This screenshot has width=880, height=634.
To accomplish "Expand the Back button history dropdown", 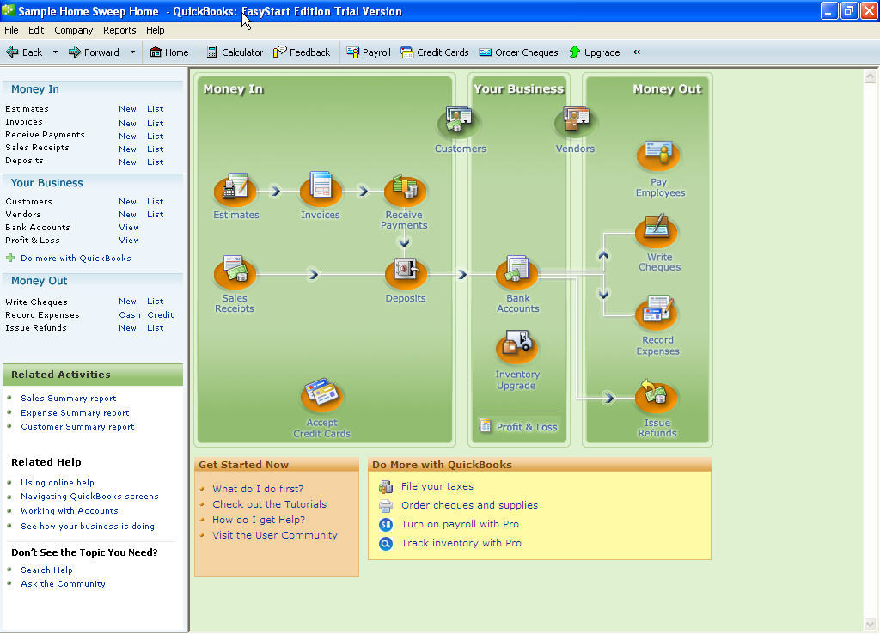I will 55,52.
